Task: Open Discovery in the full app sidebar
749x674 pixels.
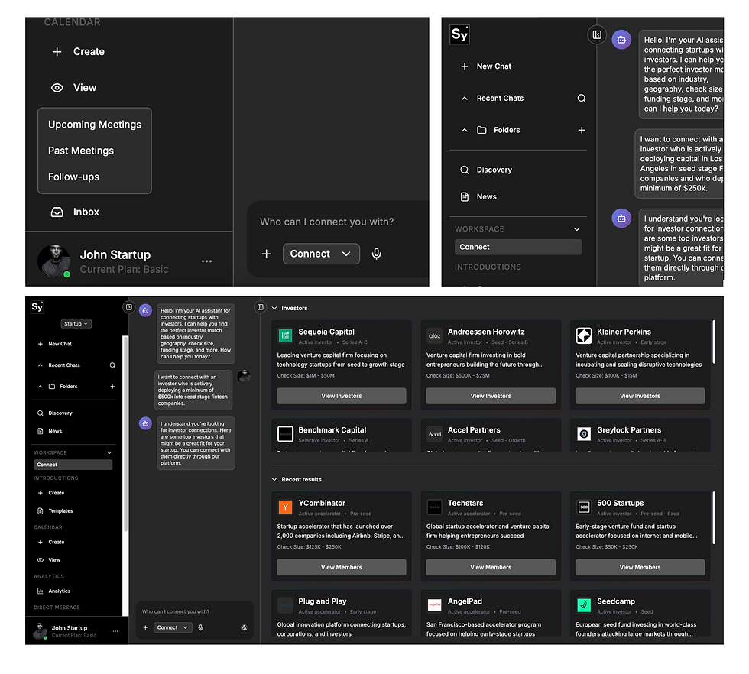Action: coord(54,413)
